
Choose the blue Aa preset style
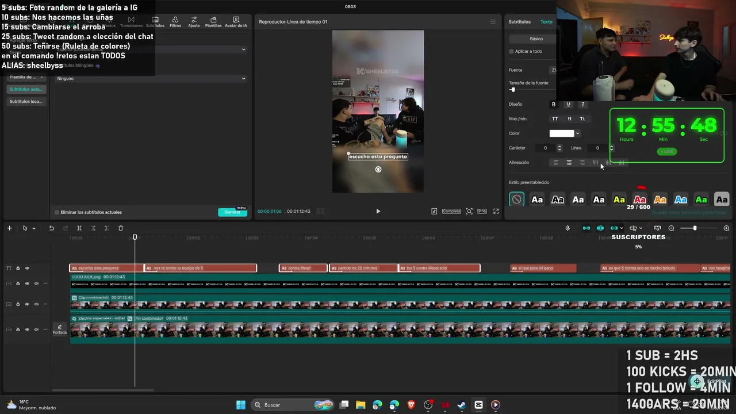pyautogui.click(x=681, y=200)
